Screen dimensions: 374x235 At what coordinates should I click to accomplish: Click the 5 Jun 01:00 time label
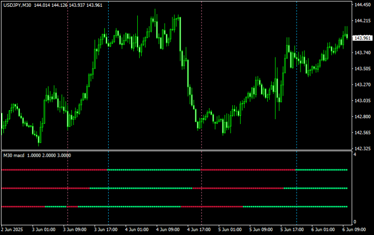coord(230,229)
